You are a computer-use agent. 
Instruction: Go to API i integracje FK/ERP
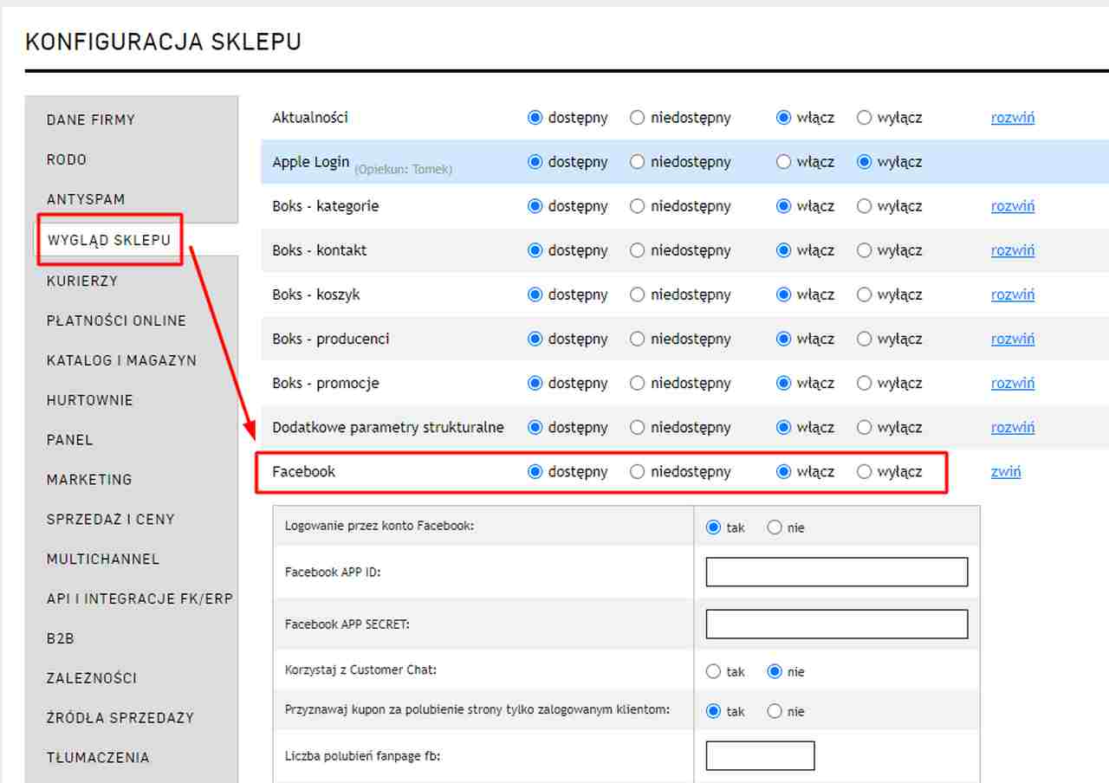[139, 599]
